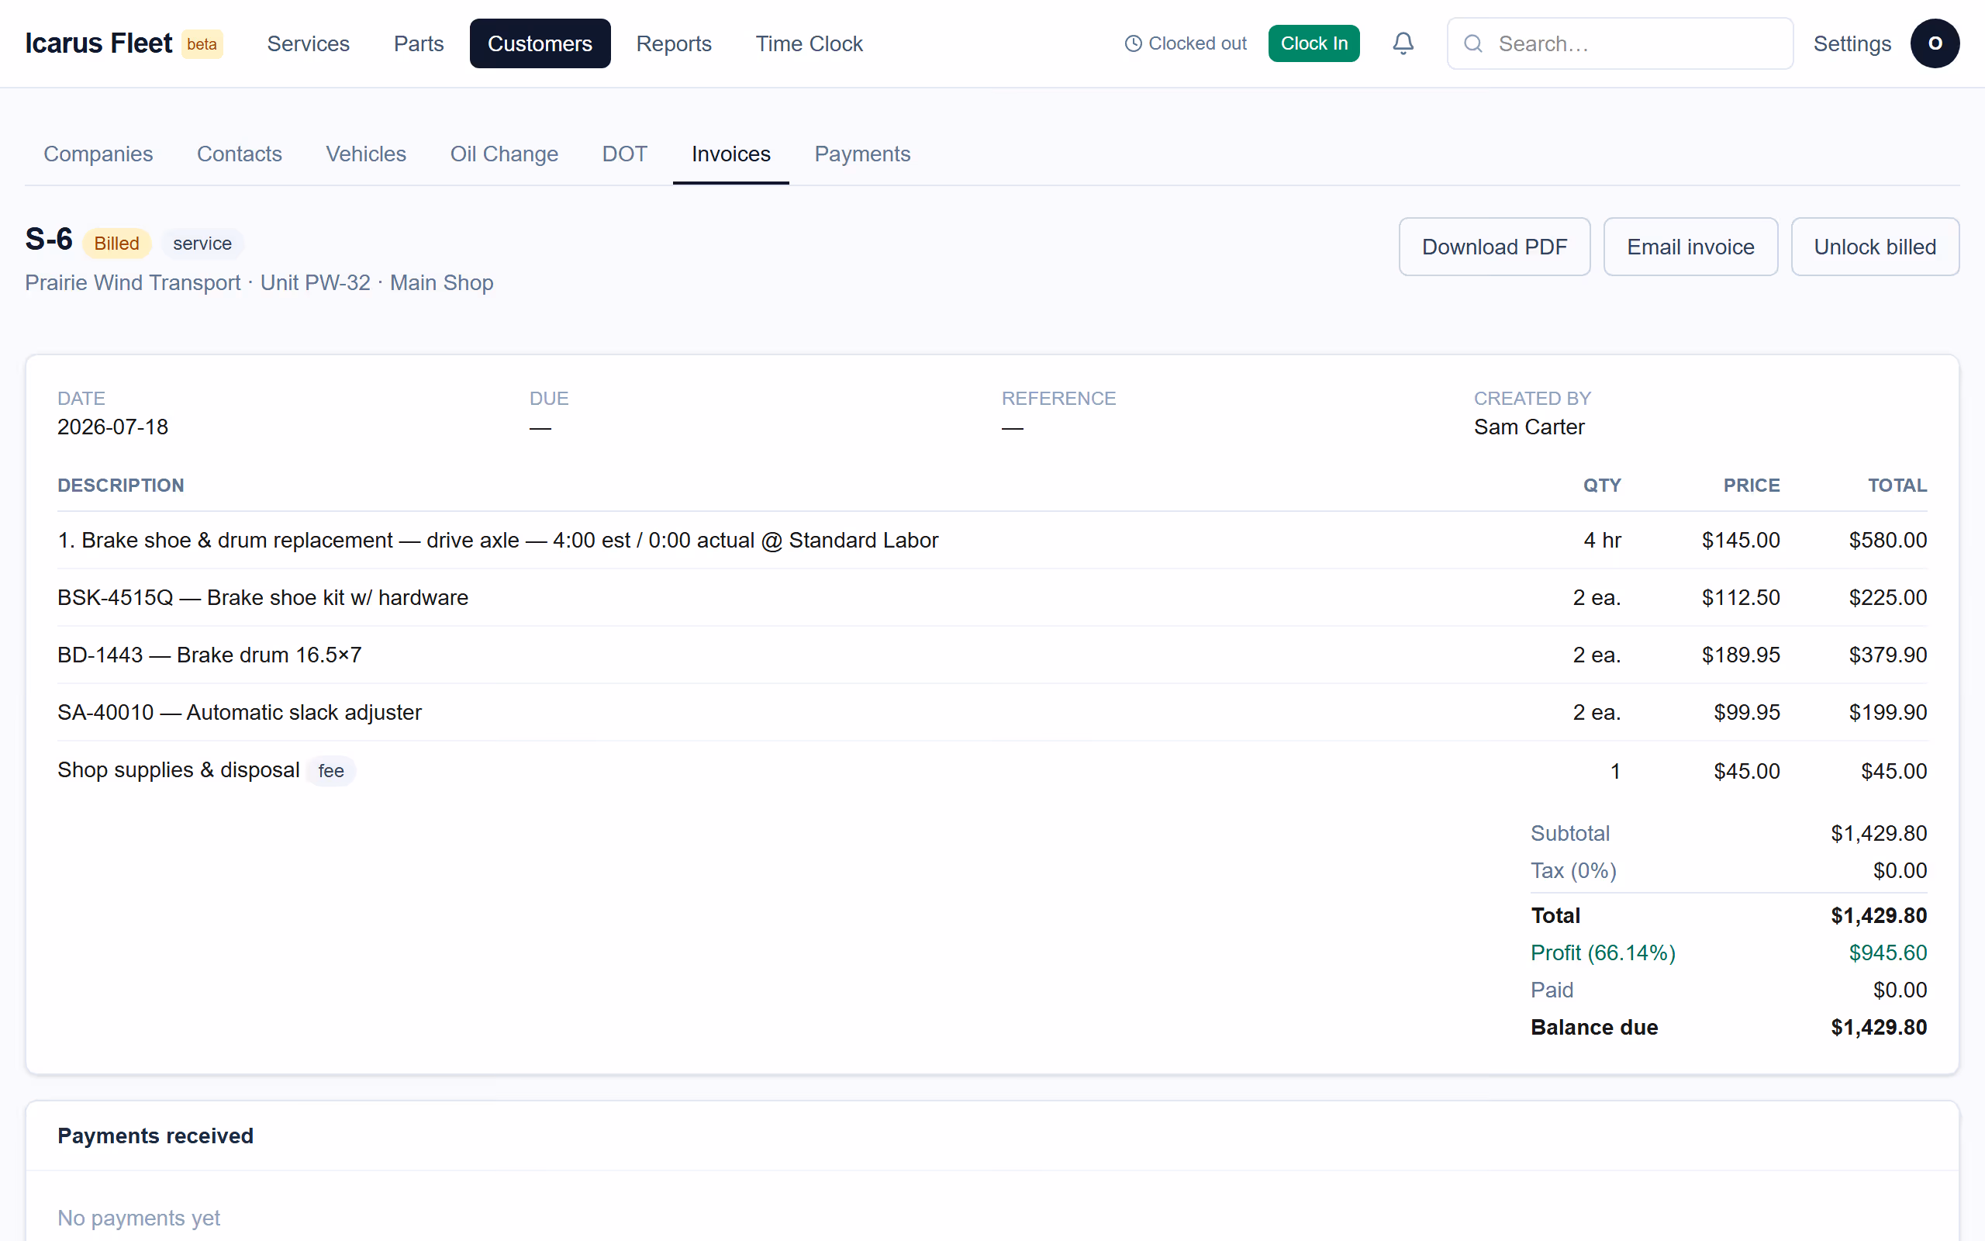Click the $112.50 unit price
The width and height of the screenshot is (1985, 1241).
[1741, 597]
